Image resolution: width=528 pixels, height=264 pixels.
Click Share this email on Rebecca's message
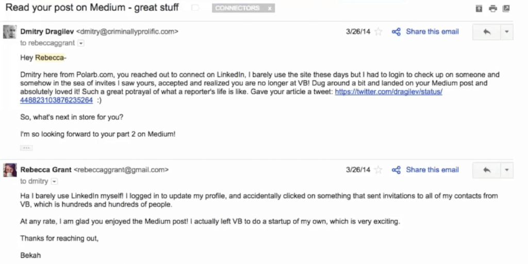point(433,170)
